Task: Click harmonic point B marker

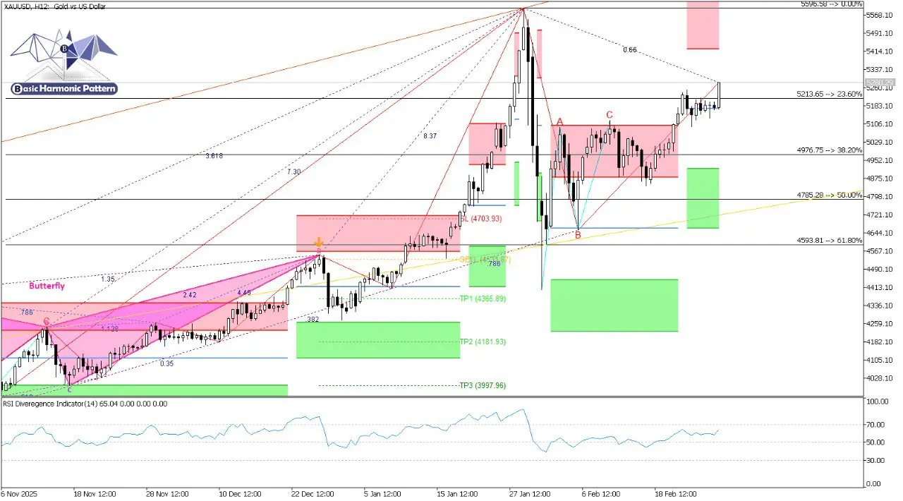Action: click(x=577, y=235)
